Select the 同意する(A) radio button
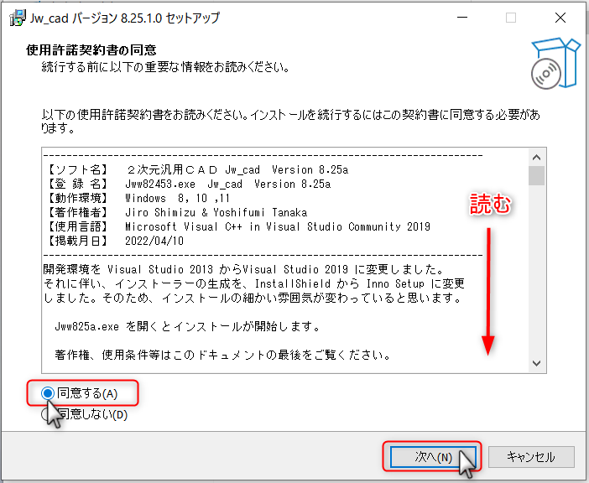 tap(48, 393)
